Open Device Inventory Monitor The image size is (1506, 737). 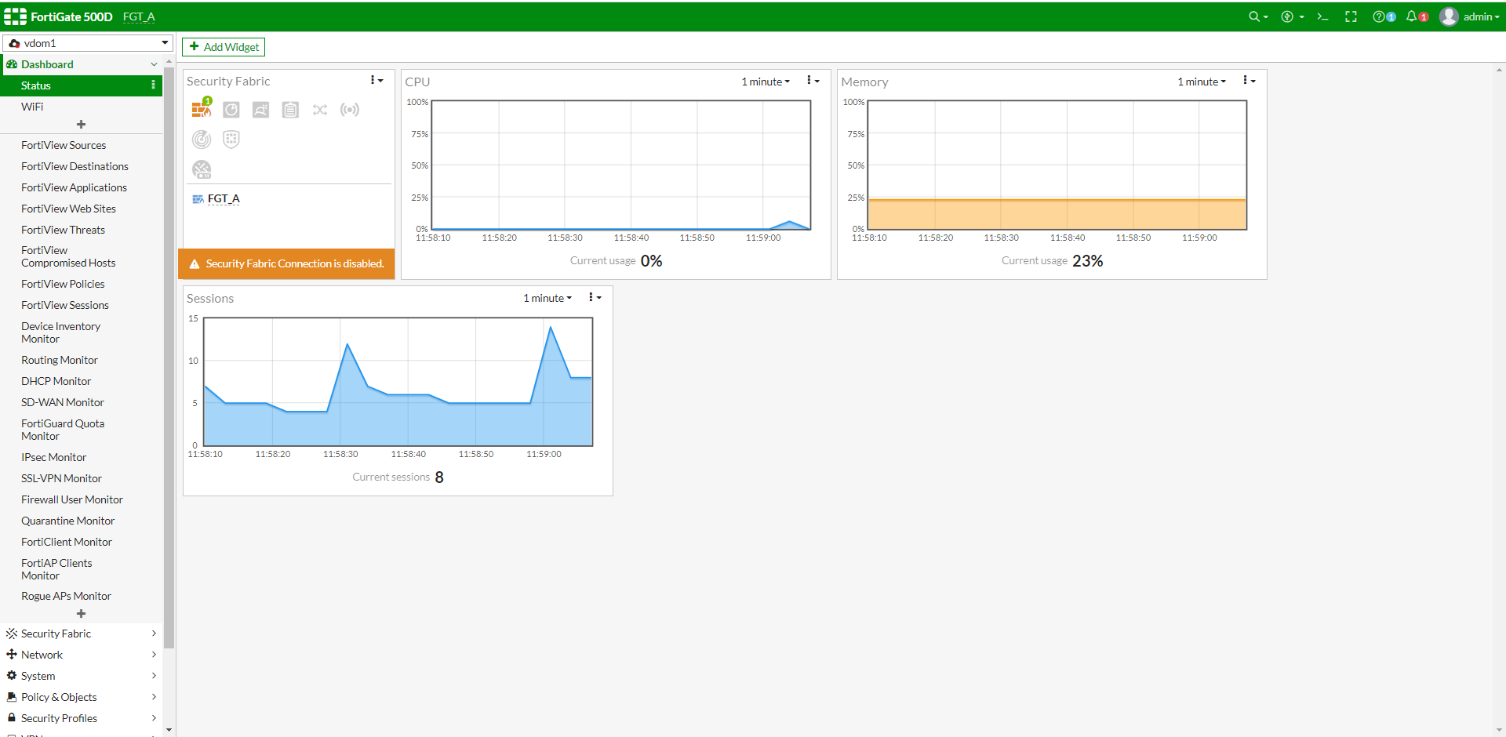point(82,332)
